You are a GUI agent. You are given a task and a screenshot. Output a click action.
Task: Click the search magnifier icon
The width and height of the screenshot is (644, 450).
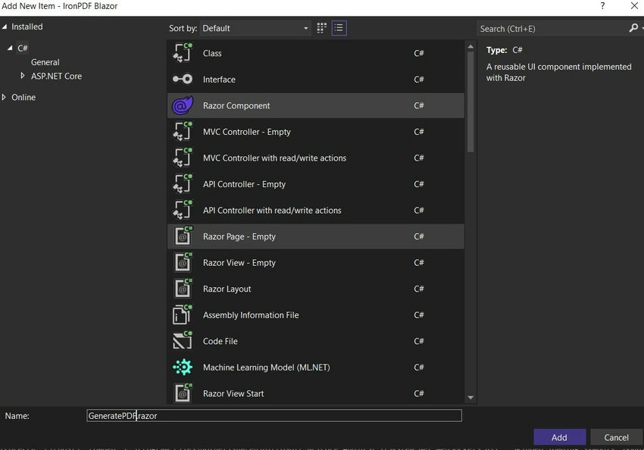pyautogui.click(x=633, y=27)
